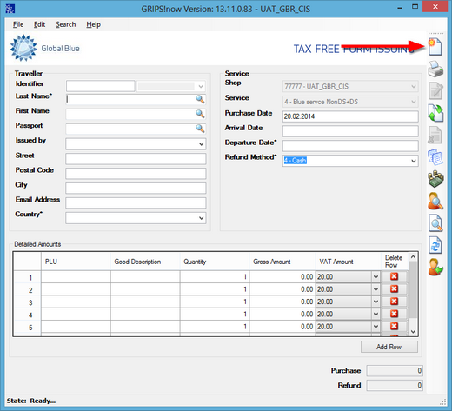Click the Arrival Date field

350,131
